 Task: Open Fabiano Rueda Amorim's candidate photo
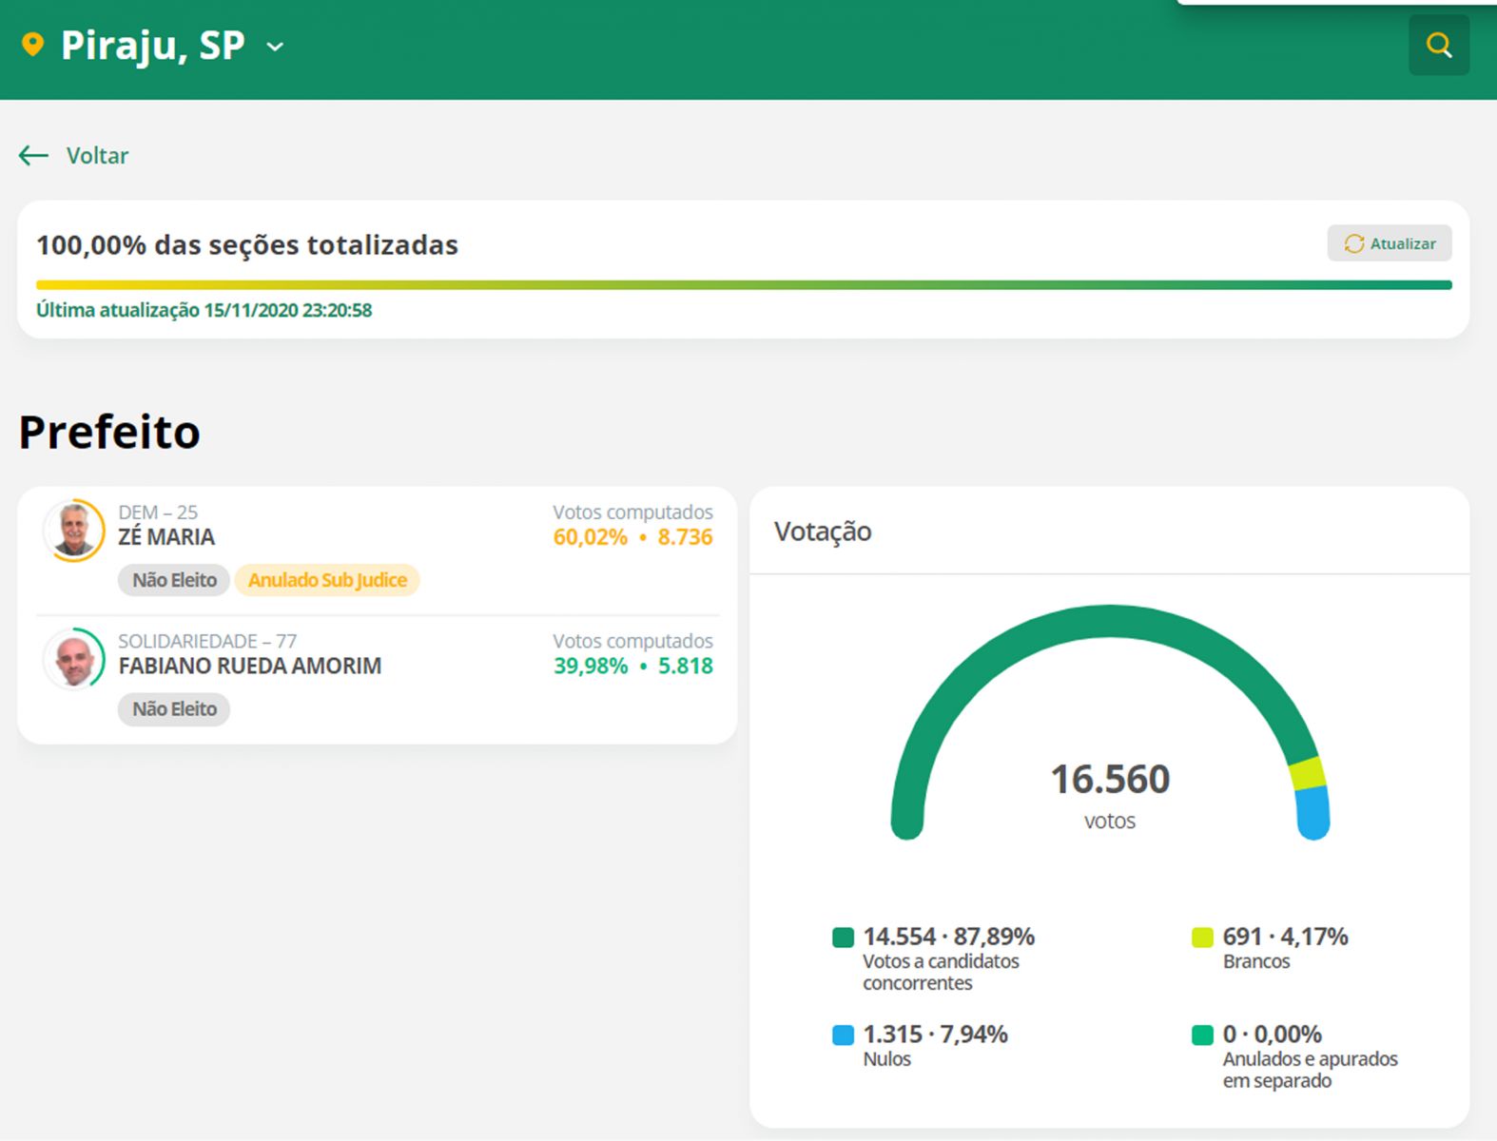coord(74,658)
